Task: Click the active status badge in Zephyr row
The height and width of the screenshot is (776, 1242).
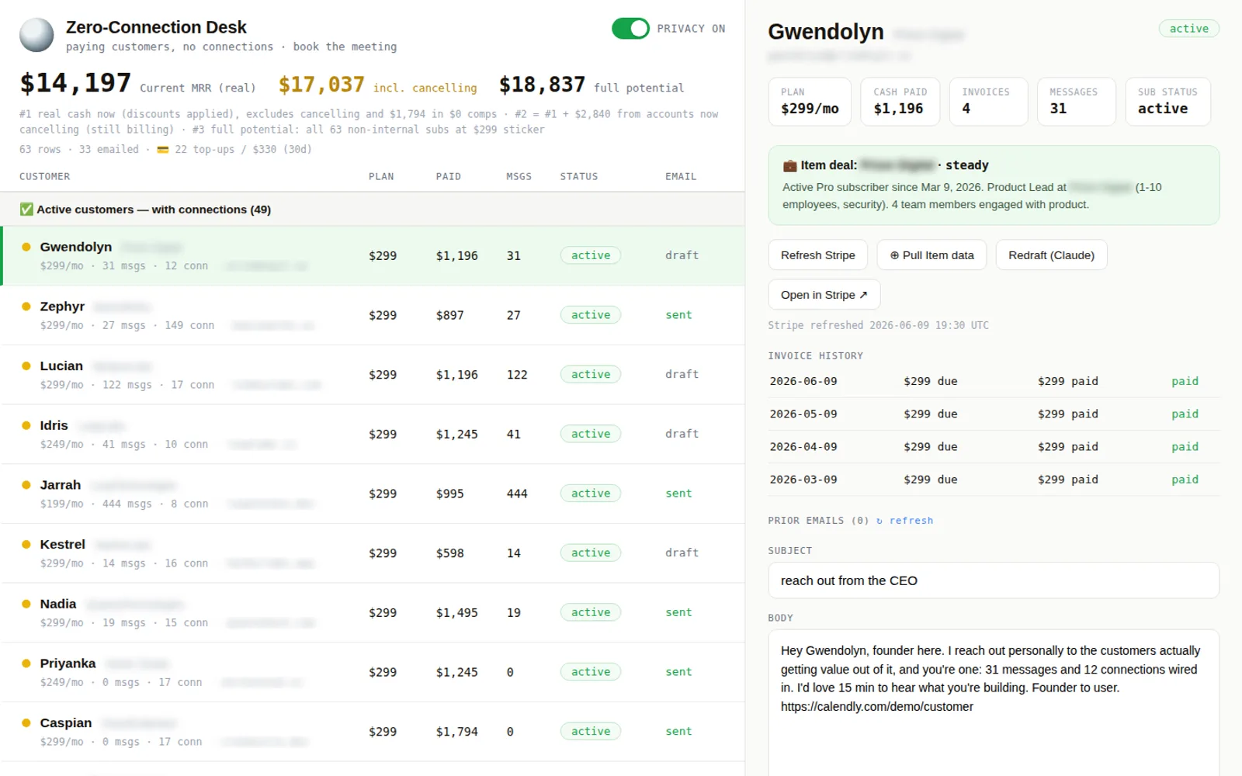Action: (591, 315)
